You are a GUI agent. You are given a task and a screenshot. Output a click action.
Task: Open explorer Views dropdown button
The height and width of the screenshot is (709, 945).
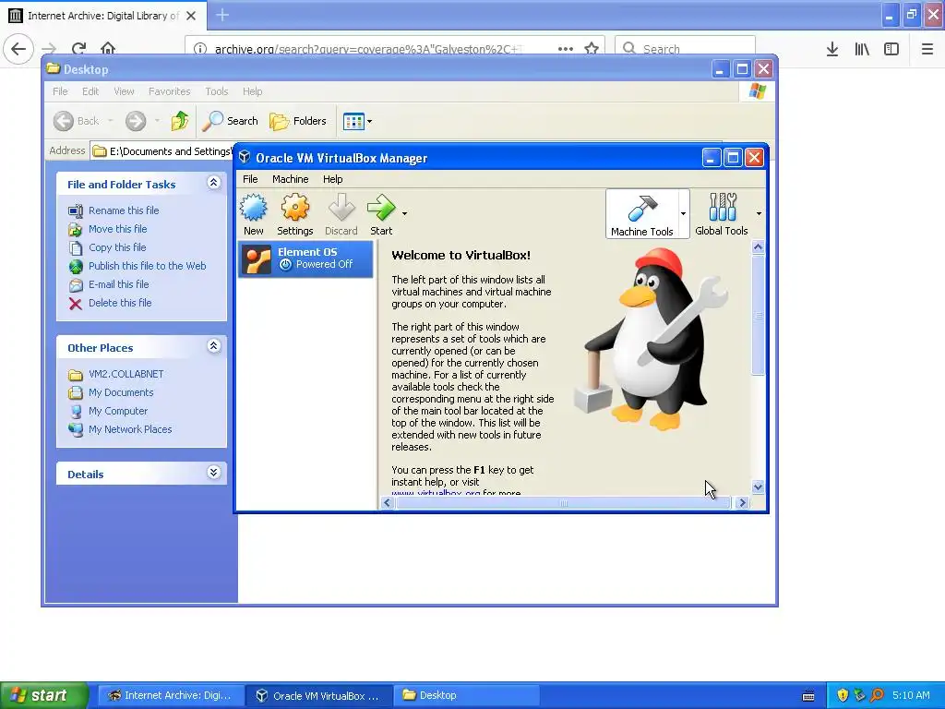point(357,121)
